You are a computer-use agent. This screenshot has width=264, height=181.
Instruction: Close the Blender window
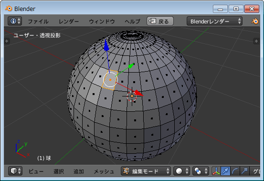252,9
